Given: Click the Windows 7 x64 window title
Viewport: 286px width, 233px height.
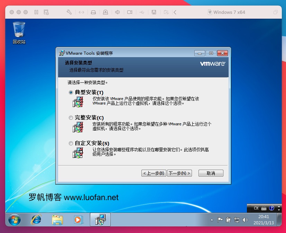Looking at the screenshot, I should 229,12.
